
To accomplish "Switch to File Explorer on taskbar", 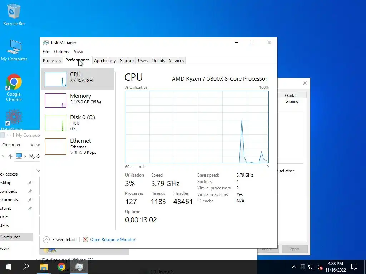I will [44, 267].
